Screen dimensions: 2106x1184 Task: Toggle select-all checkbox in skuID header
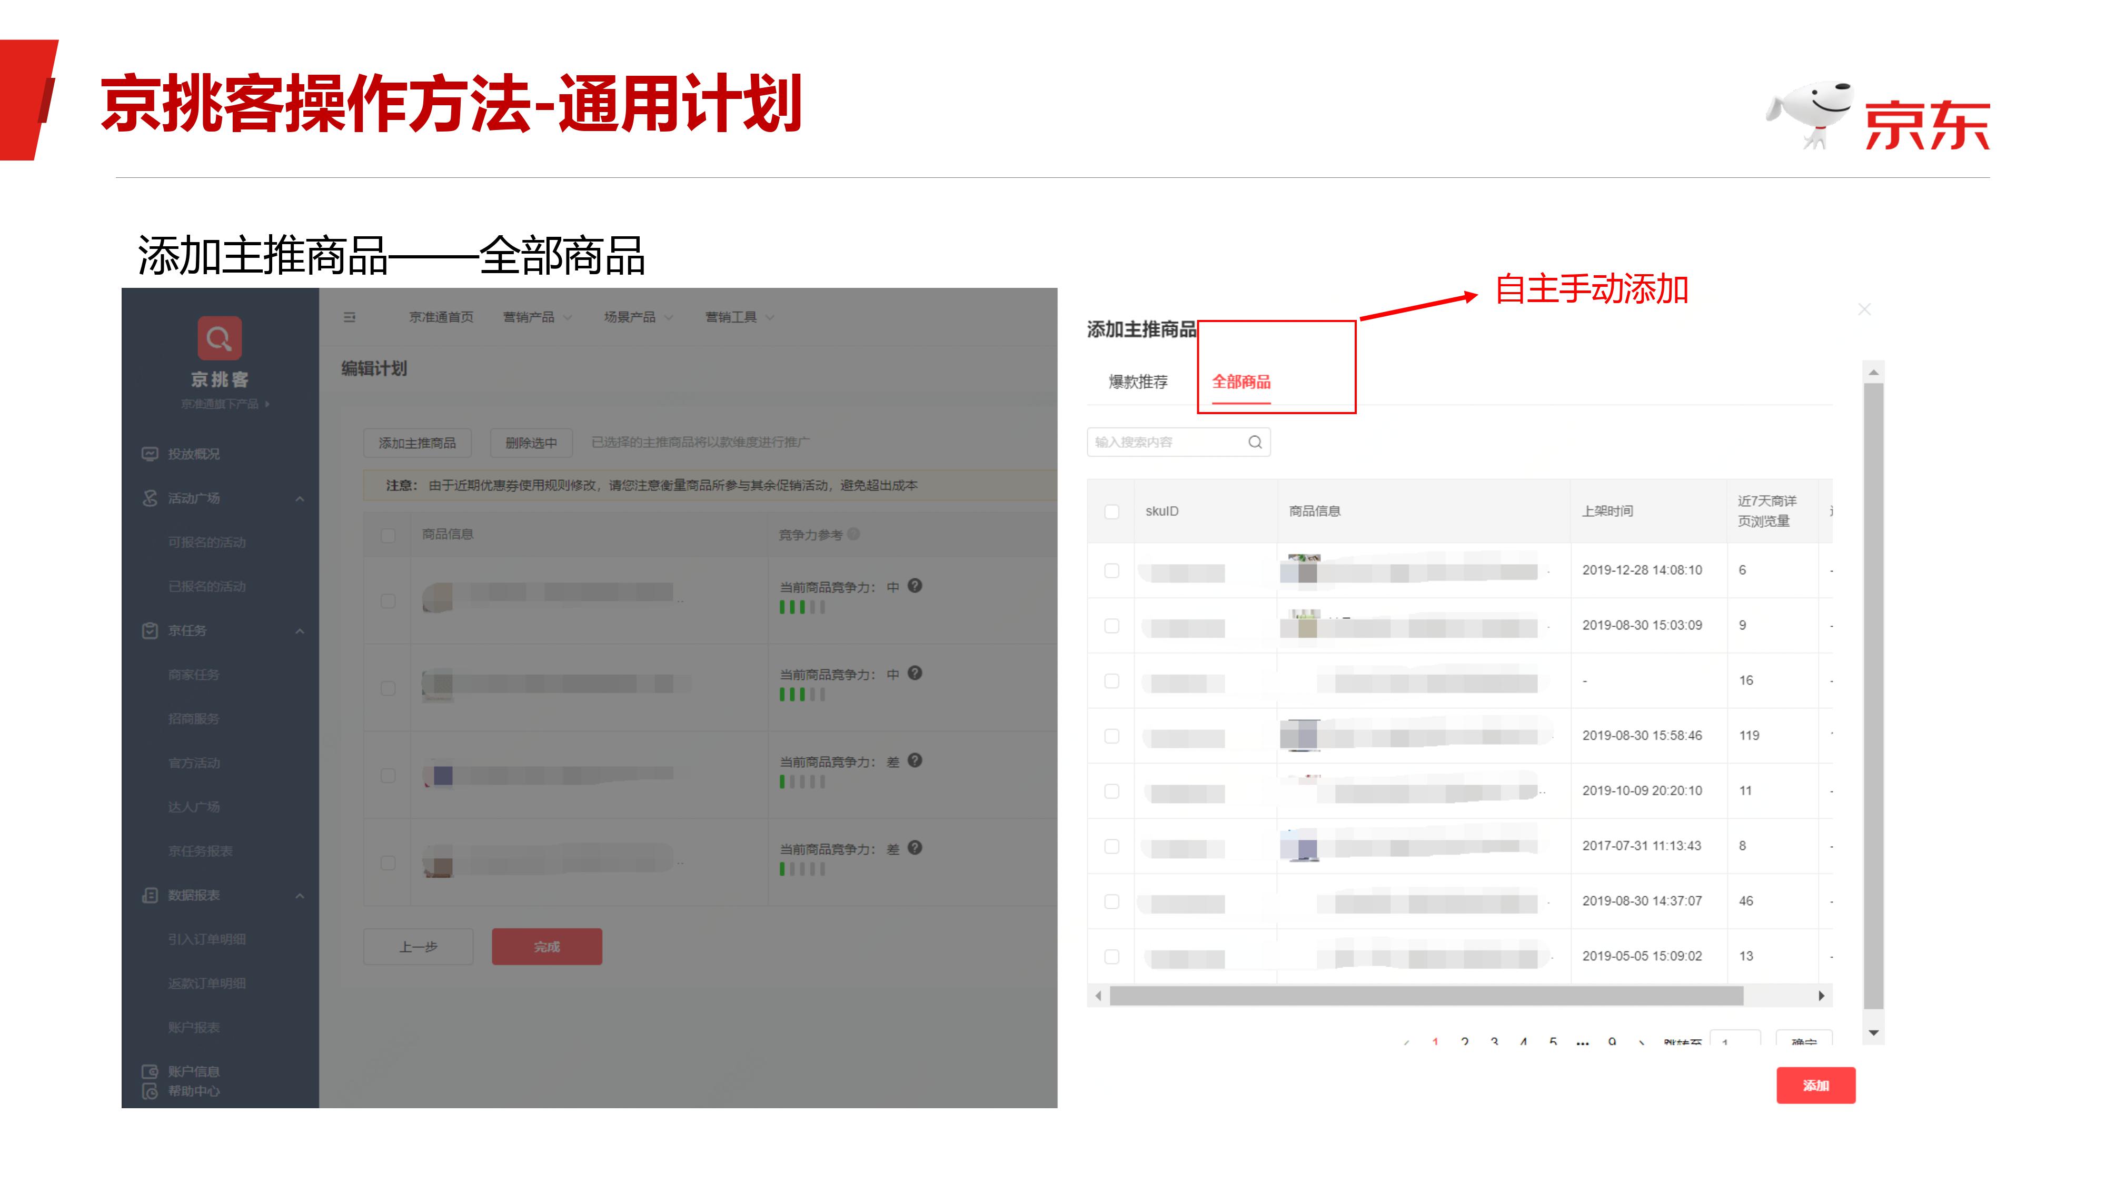pyautogui.click(x=1112, y=510)
